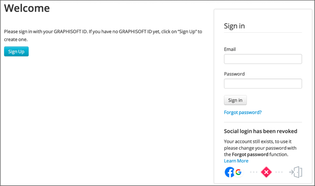
Task: Click the Password field label
Action: pos(234,74)
